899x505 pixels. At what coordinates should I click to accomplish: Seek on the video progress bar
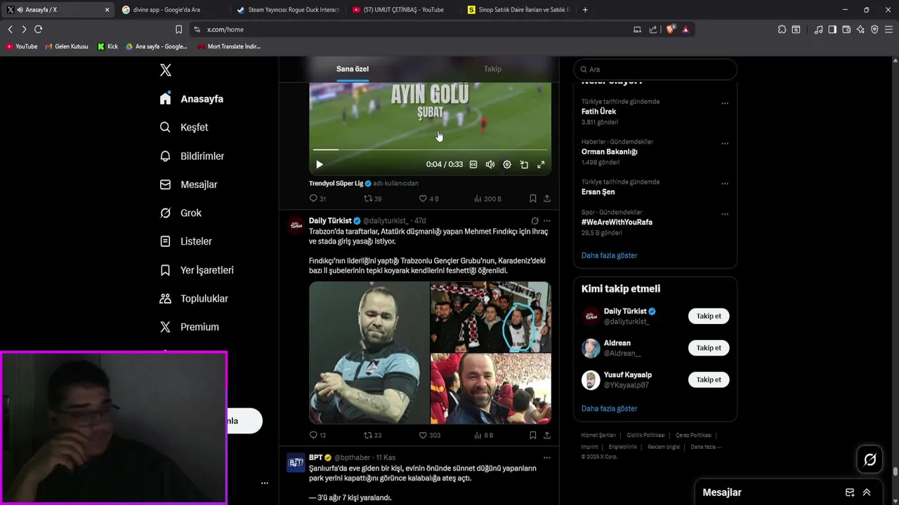coord(430,149)
